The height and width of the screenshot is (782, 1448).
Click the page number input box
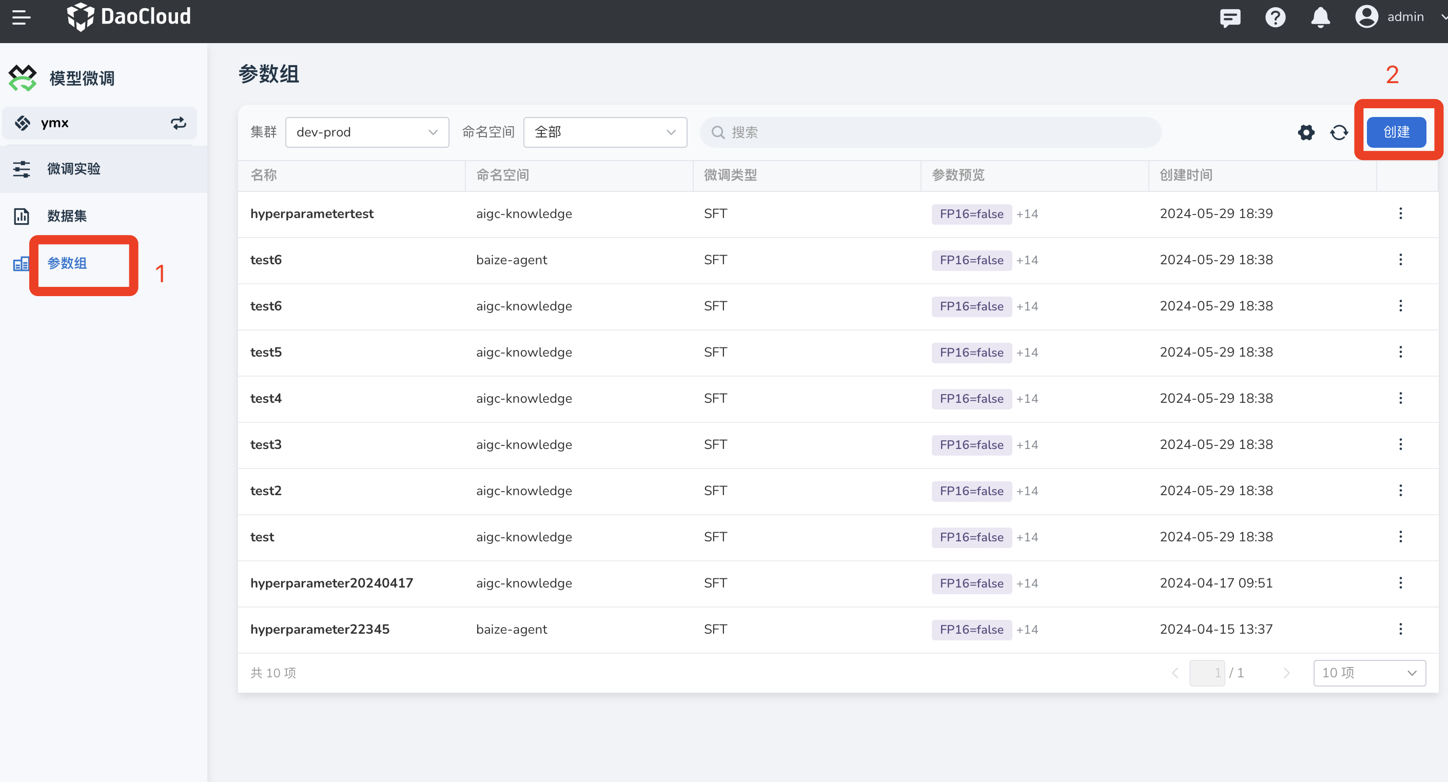1207,673
